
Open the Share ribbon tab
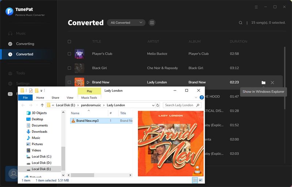click(x=55, y=98)
